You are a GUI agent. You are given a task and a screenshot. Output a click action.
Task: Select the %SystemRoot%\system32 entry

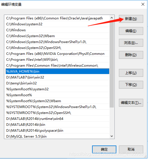[x=57, y=89]
